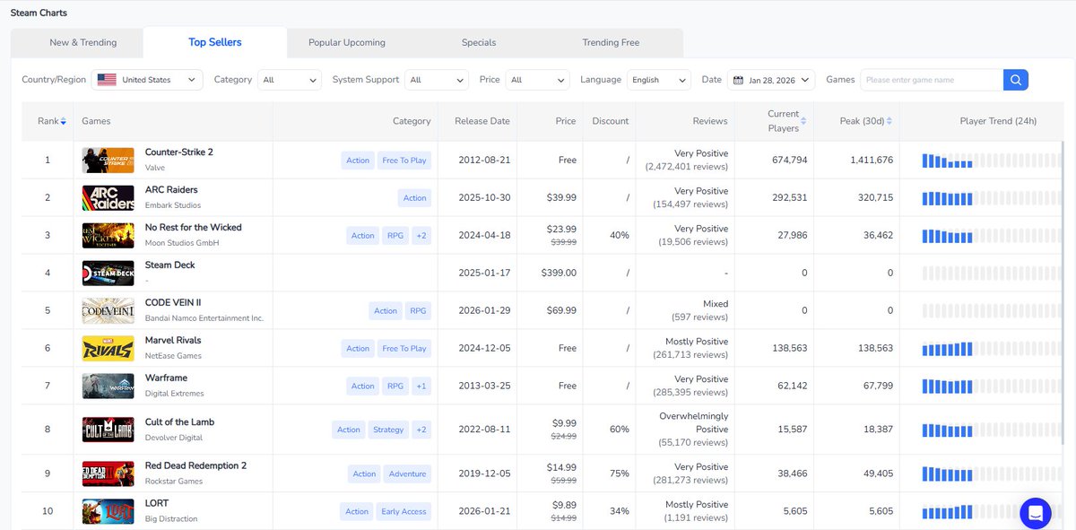The height and width of the screenshot is (530, 1076).
Task: Click Adventure tag for Red Dead Redemption 2
Action: [x=407, y=474]
